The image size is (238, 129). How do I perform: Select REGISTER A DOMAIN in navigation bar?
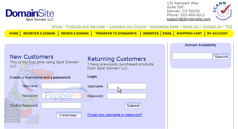(x=39, y=33)
